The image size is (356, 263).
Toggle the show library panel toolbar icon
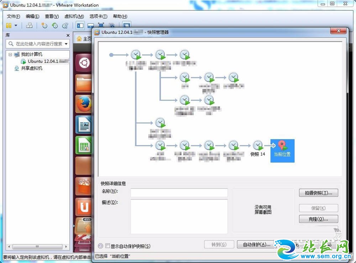[x=80, y=26]
